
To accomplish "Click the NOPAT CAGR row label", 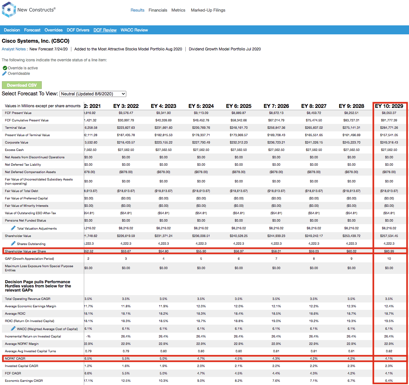I will [x=15, y=359].
